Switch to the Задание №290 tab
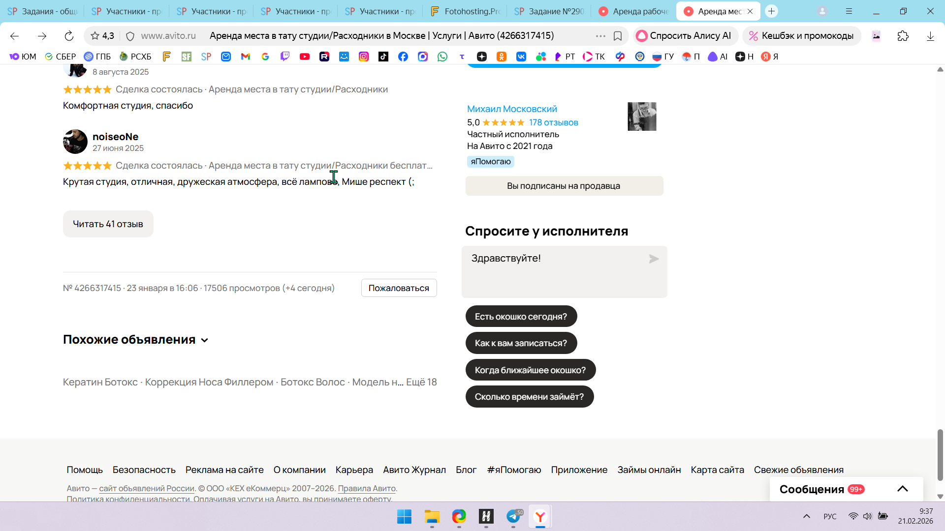The height and width of the screenshot is (531, 945). point(549,11)
